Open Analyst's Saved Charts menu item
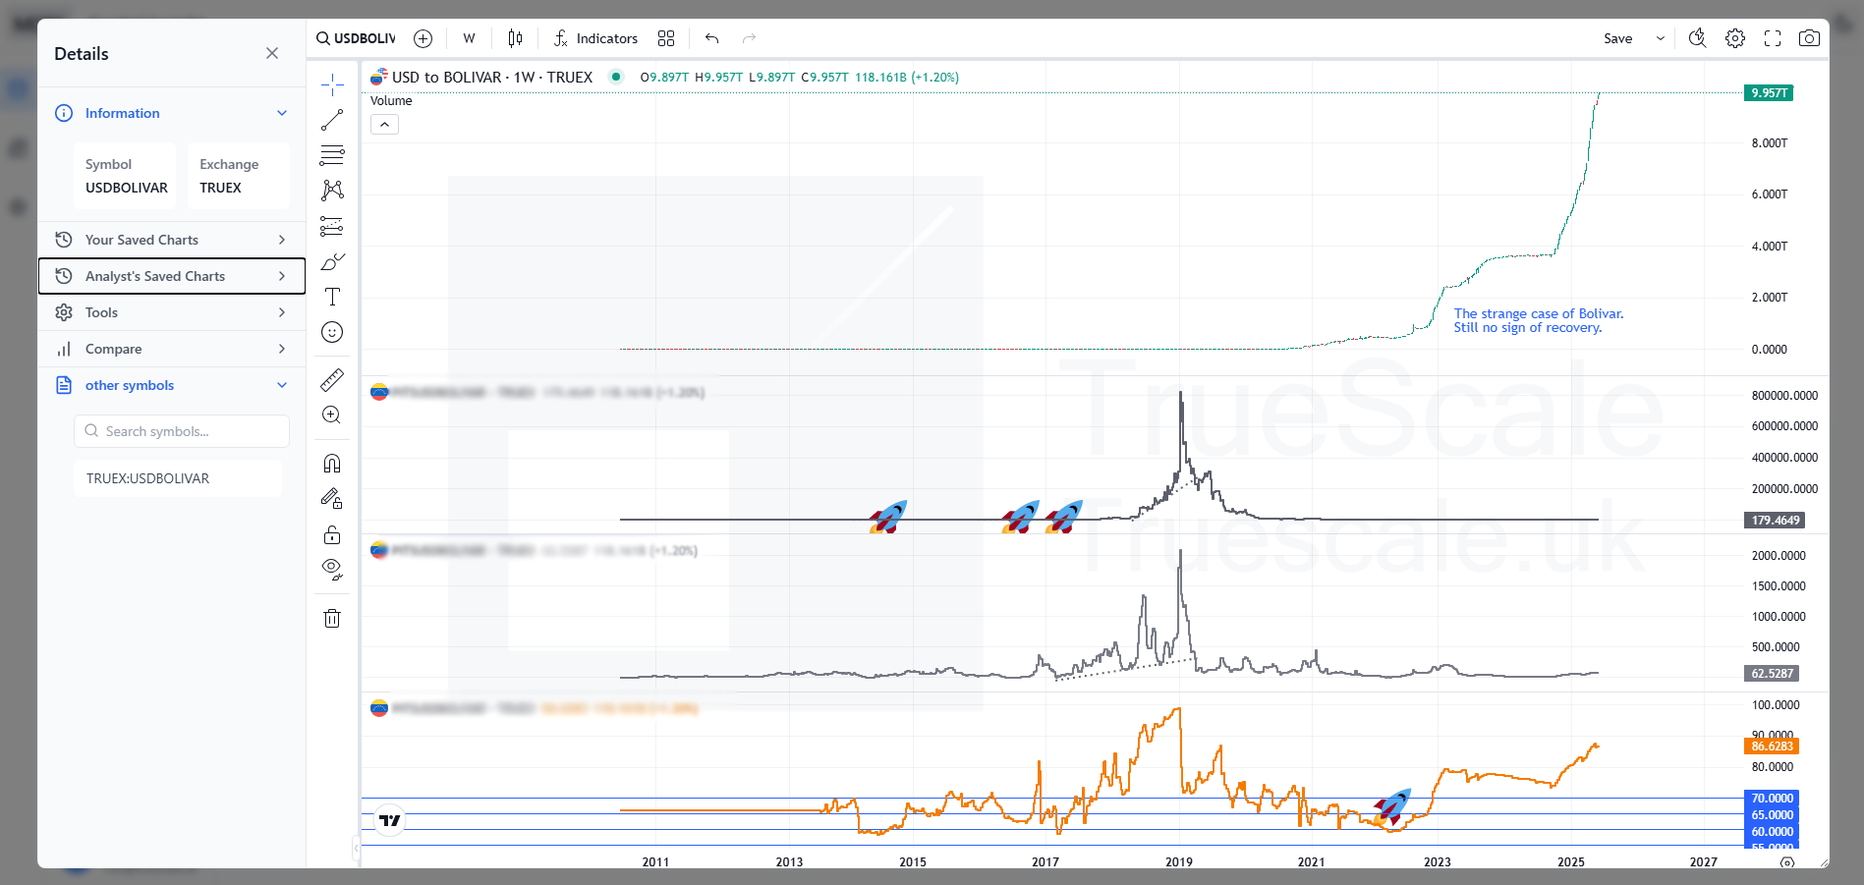Viewport: 1864px width, 885px height. tap(172, 276)
